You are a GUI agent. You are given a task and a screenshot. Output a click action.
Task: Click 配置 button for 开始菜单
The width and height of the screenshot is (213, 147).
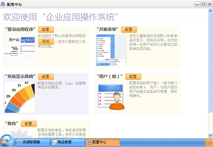pos(129,30)
